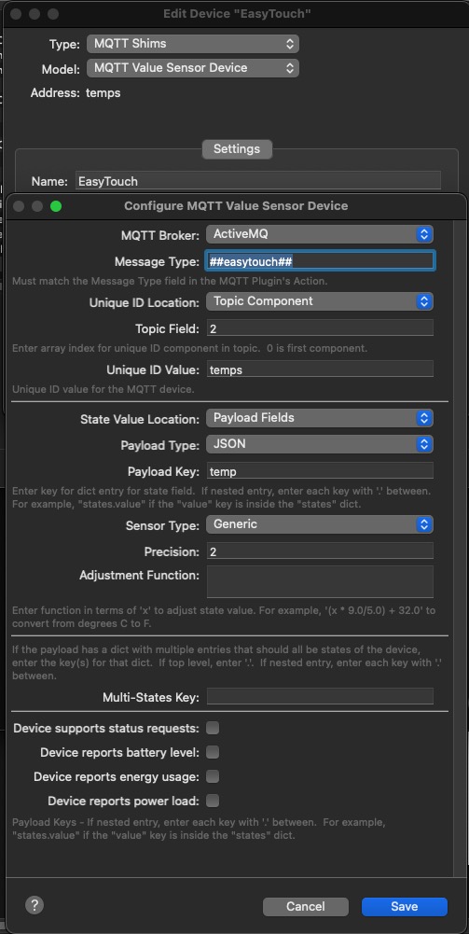This screenshot has width=469, height=934.
Task: Expand the State Value Location dropdown
Action: click(320, 418)
